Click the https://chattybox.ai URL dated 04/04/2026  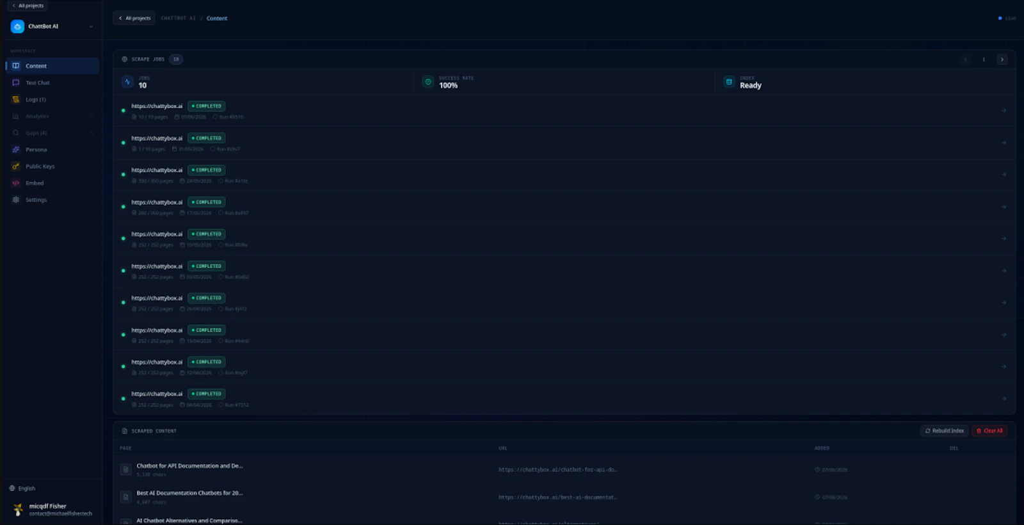(x=157, y=394)
